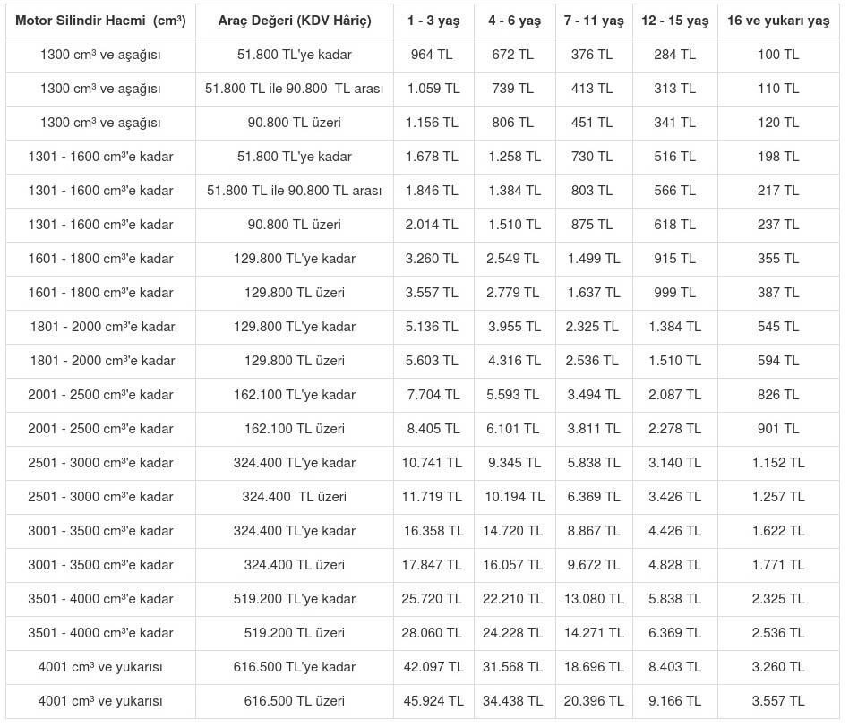
Task: Select the '12 - 15 yaş' column header
Action: tap(674, 21)
